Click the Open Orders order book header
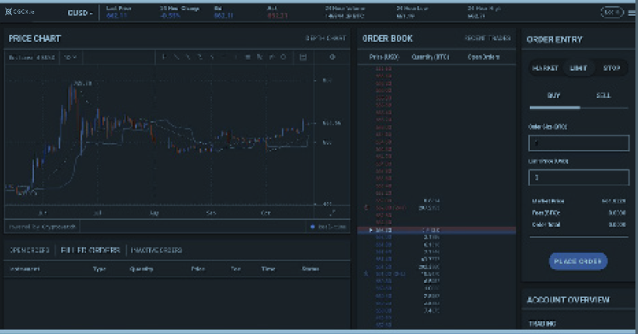Screen dimensions: 638x334 click(484, 57)
